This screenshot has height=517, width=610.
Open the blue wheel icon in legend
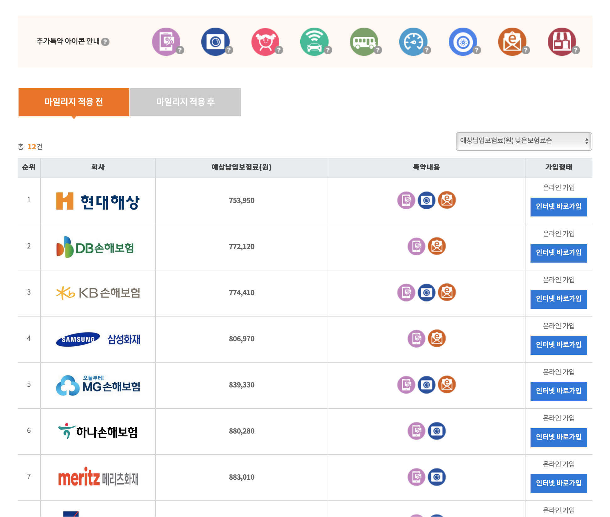(463, 42)
